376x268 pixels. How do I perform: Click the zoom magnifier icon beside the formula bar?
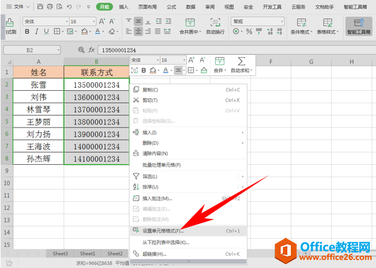pos(81,50)
